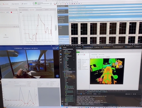This screenshot has height=108, width=142.
Task: Click the Windows Start button on taskbar
Action: [67, 107]
